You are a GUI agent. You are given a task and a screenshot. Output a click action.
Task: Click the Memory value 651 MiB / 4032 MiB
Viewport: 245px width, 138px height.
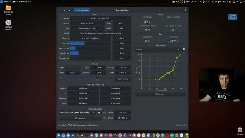90,38
